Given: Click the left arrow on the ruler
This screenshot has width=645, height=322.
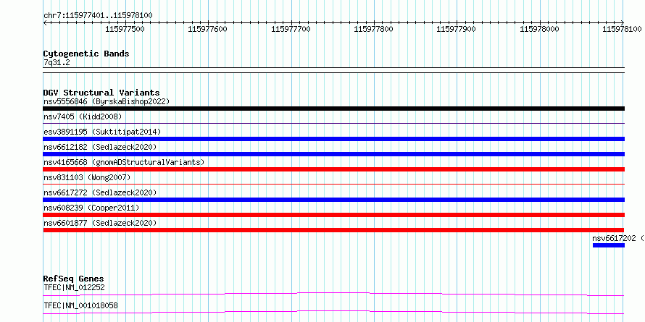Looking at the screenshot, I should pyautogui.click(x=45, y=23).
